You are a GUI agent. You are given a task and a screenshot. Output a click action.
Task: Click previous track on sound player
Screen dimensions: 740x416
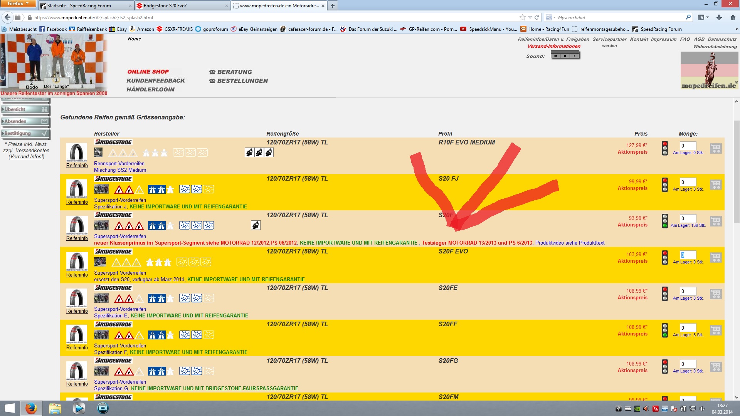[x=556, y=56]
